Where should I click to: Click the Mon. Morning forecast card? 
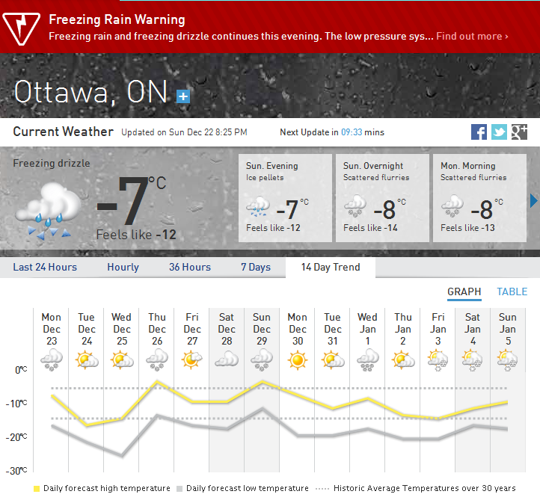pyautogui.click(x=479, y=198)
